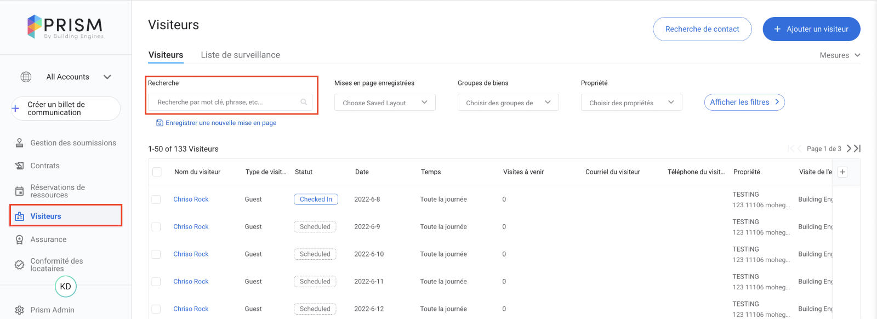Go to next page arrow
The width and height of the screenshot is (877, 319).
click(849, 149)
